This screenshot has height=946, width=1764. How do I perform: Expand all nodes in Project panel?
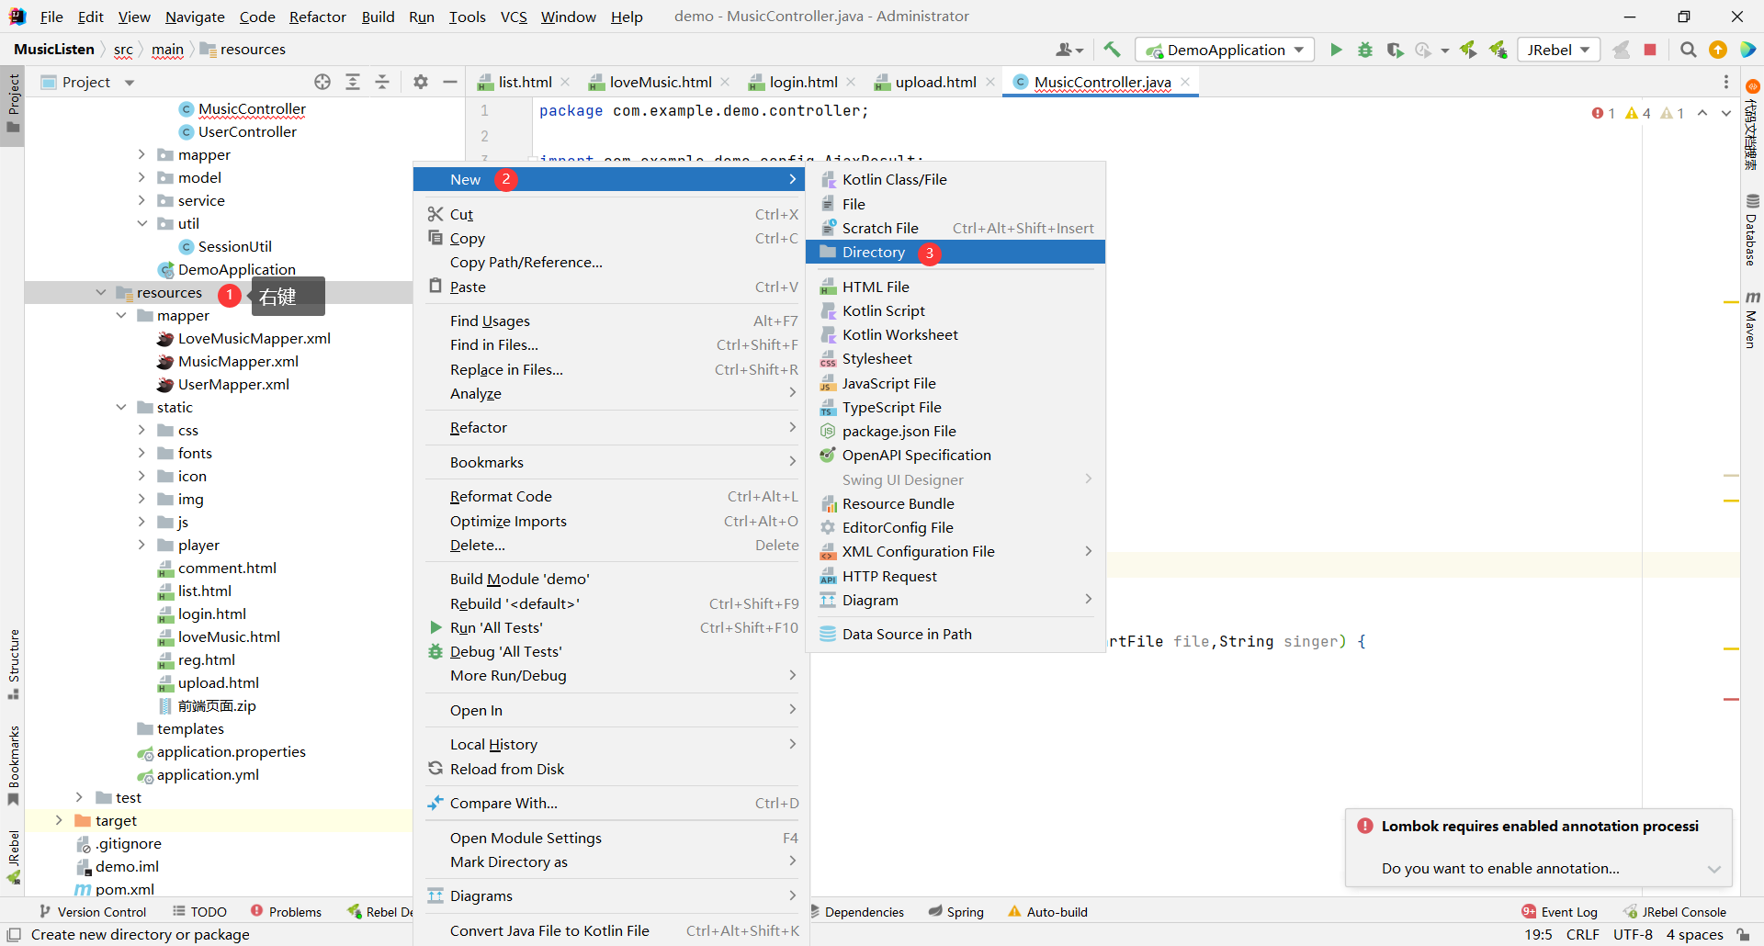[x=353, y=82]
